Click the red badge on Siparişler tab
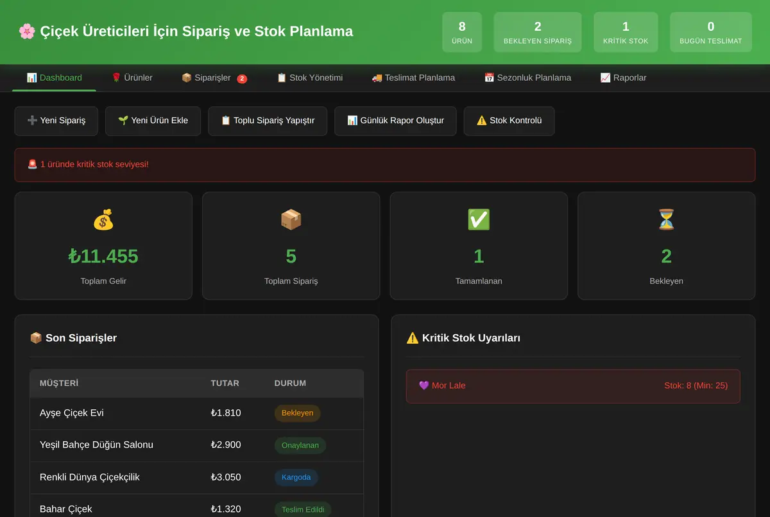The image size is (770, 517). tap(242, 79)
